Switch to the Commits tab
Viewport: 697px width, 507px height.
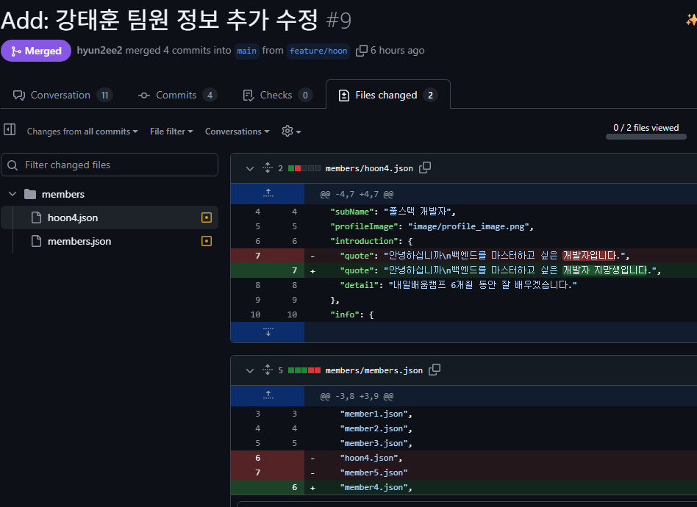[x=177, y=95]
